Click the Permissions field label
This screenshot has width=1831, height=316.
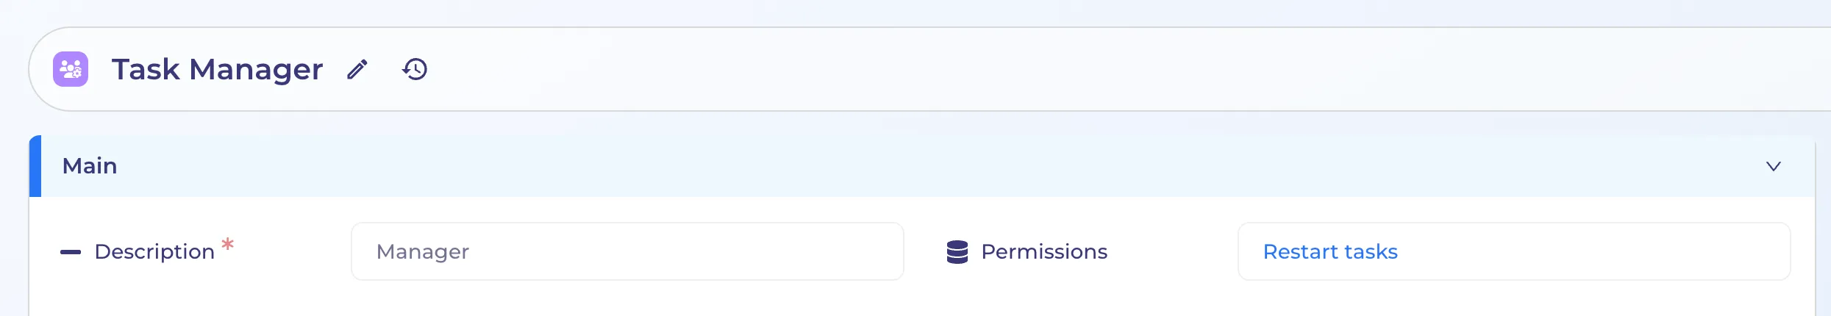[1043, 251]
